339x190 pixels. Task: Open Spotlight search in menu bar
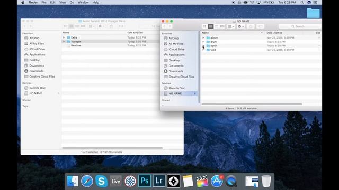click(302, 2)
